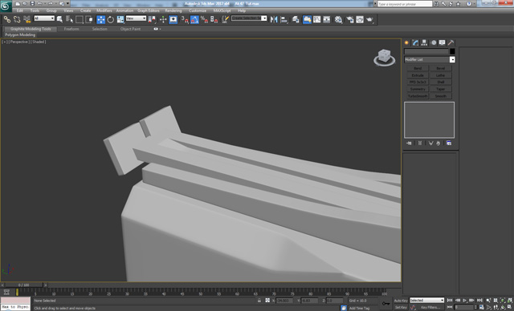The height and width of the screenshot is (311, 514).
Task: Click the Select and Link chain icon
Action: [7, 19]
